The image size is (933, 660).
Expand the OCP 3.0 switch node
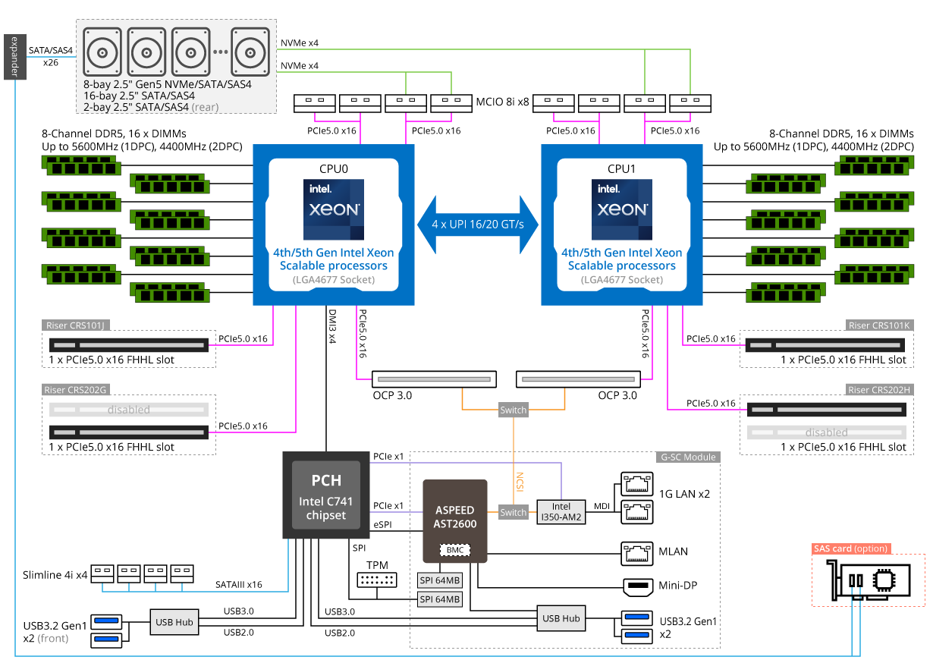point(514,410)
